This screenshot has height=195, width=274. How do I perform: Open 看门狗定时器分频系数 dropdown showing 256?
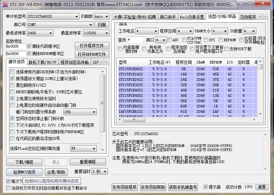[x=80, y=112]
